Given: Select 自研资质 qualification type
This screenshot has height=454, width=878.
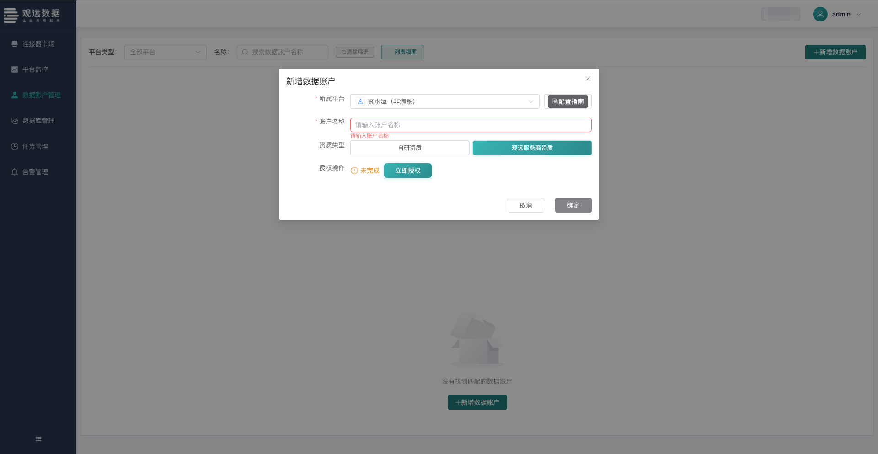Looking at the screenshot, I should (409, 148).
